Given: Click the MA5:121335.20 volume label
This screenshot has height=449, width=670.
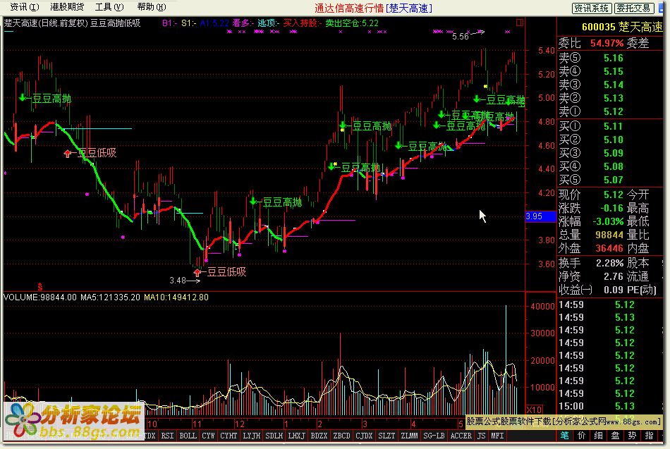Looking at the screenshot, I should click(110, 297).
